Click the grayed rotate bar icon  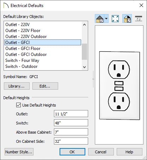[139, 19]
